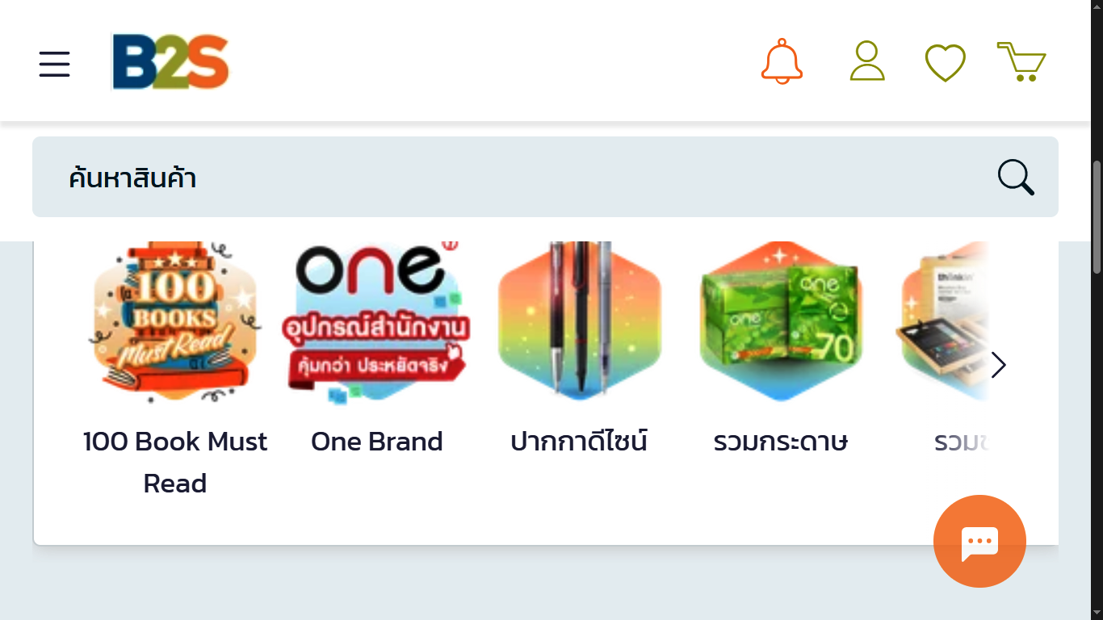Viewport: 1103px width, 620px height.
Task: Open the shopping cart icon
Action: pos(1021,62)
